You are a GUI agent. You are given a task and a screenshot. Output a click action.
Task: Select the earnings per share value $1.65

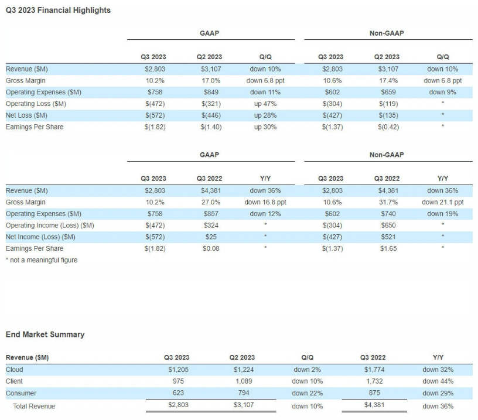(388, 248)
